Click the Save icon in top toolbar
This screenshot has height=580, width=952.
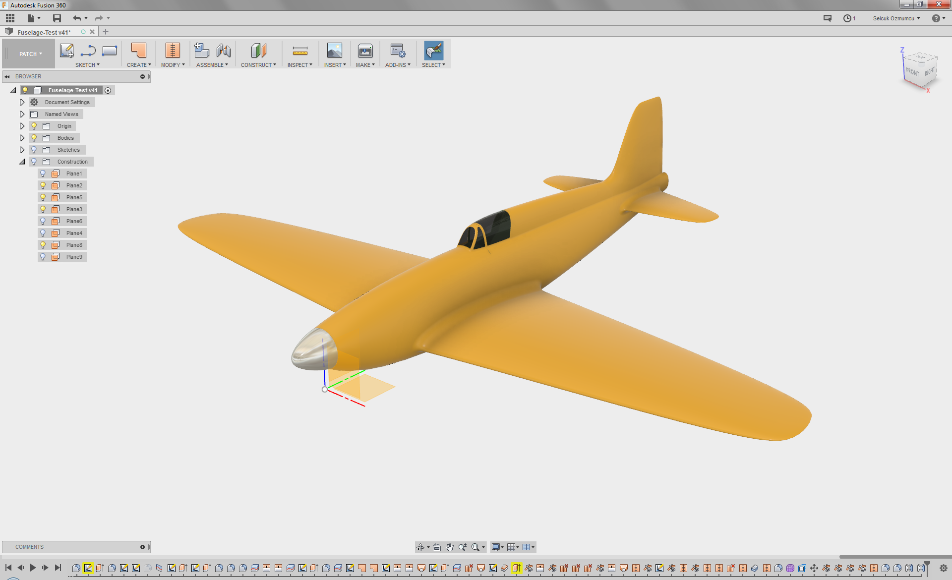pyautogui.click(x=57, y=18)
